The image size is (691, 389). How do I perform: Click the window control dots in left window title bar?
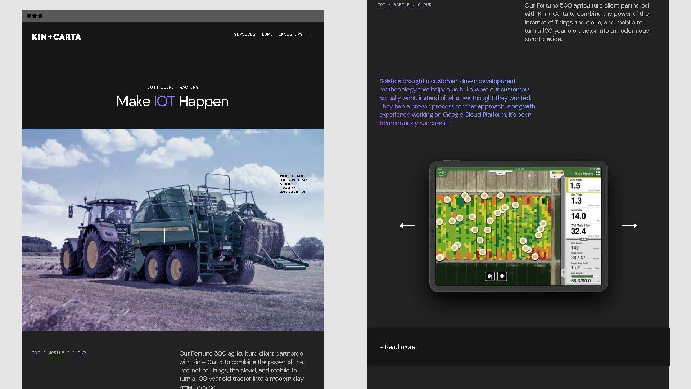35,16
